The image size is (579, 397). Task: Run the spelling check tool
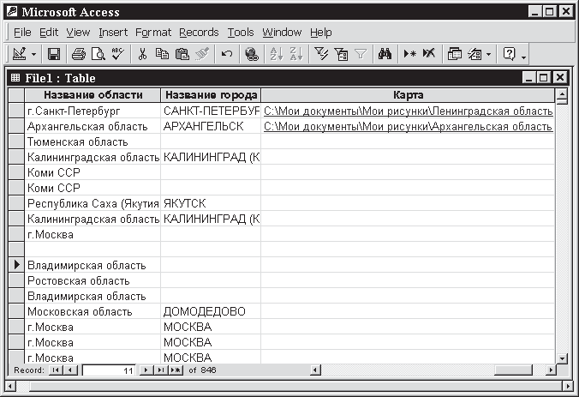click(117, 54)
